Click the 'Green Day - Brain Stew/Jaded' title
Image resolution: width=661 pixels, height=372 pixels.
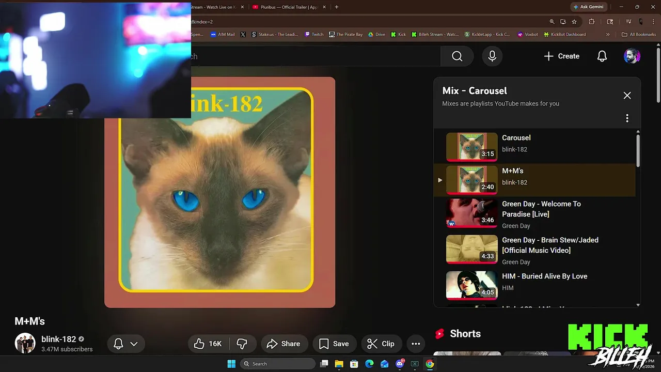(550, 245)
